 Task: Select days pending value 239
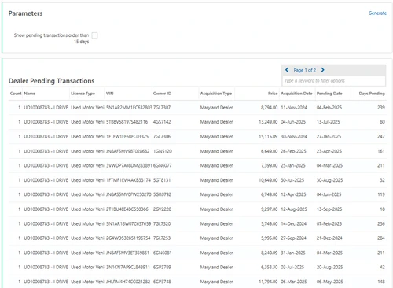click(x=381, y=108)
